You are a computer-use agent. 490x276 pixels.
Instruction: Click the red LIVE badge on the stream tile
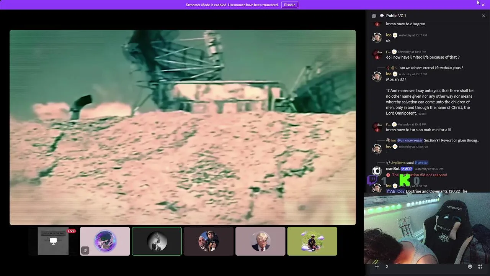tap(72, 231)
